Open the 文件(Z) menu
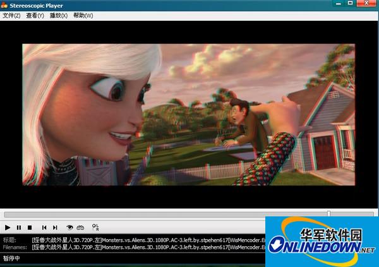The image size is (379, 267). point(11,15)
